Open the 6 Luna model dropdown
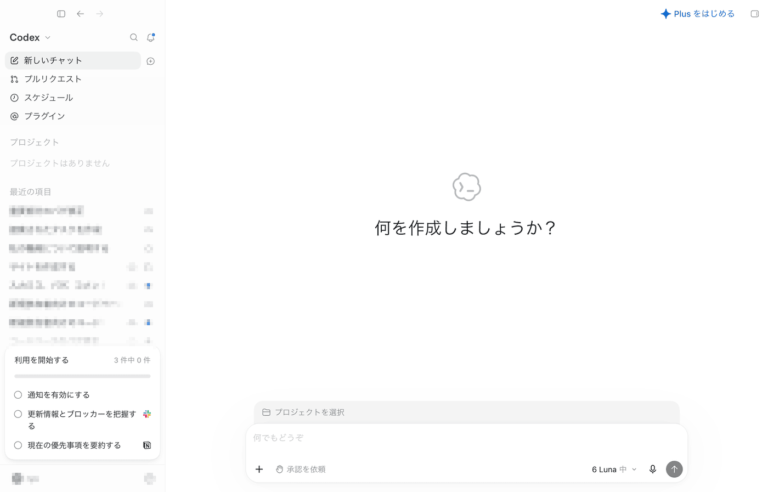Viewport: 768px width, 492px height. [614, 470]
